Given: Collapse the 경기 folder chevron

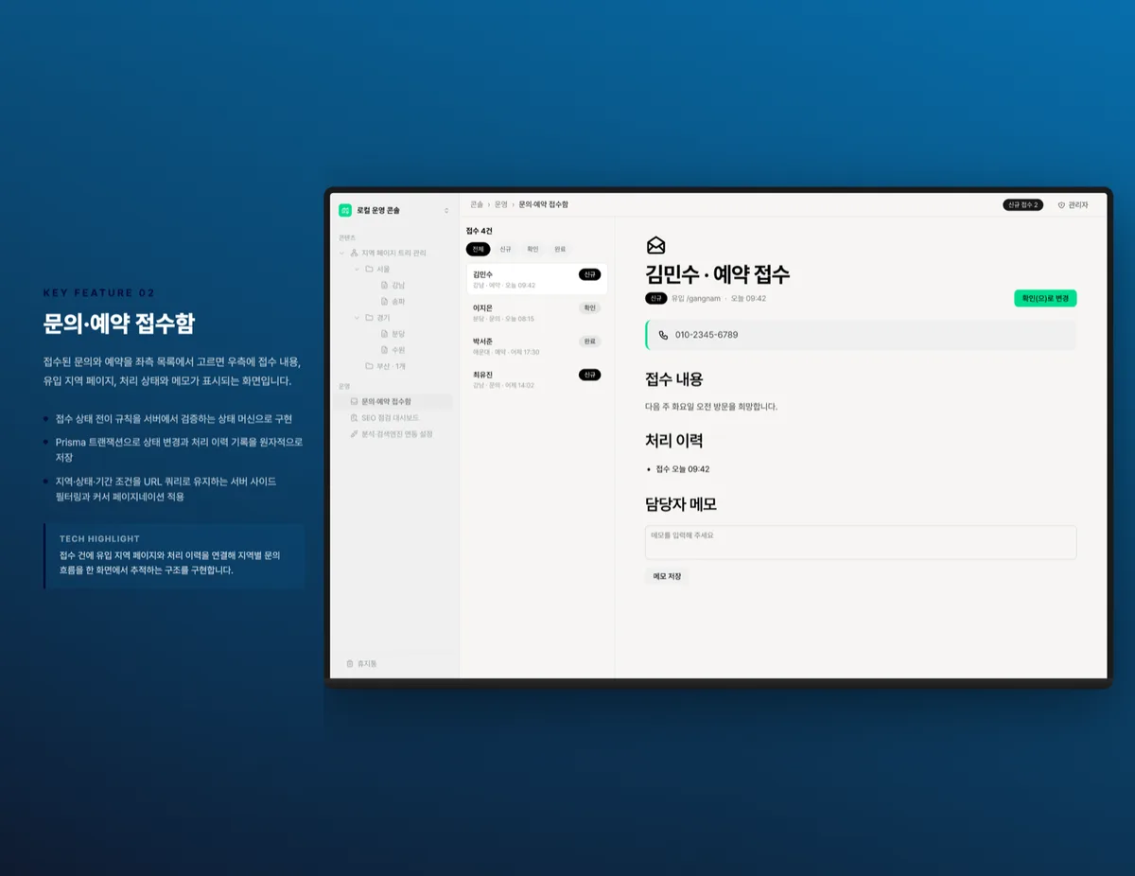Looking at the screenshot, I should point(358,318).
